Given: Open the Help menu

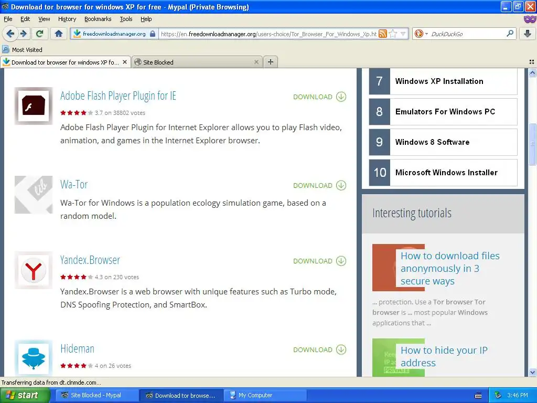Looking at the screenshot, I should (x=146, y=19).
